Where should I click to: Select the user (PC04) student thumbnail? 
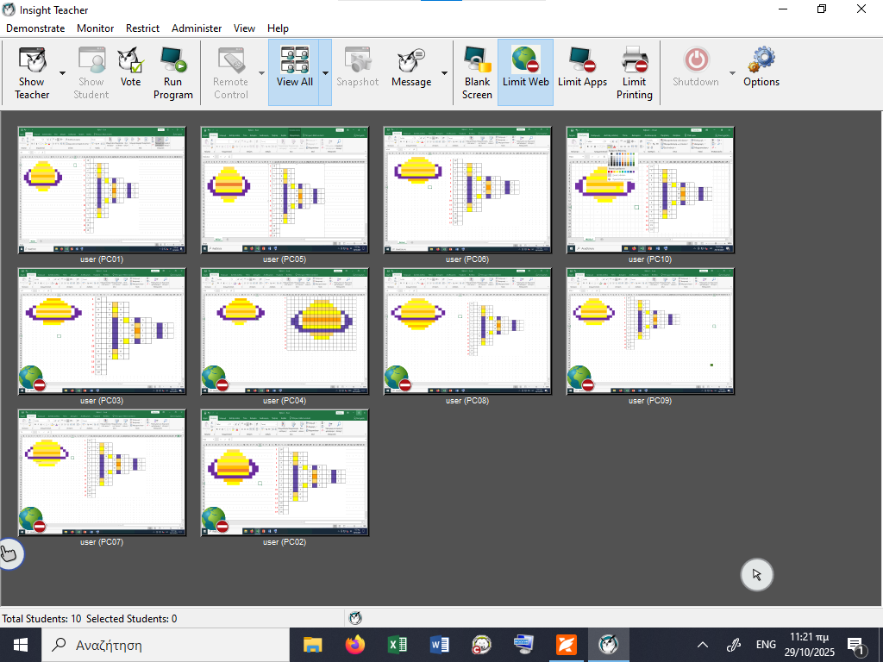[285, 331]
